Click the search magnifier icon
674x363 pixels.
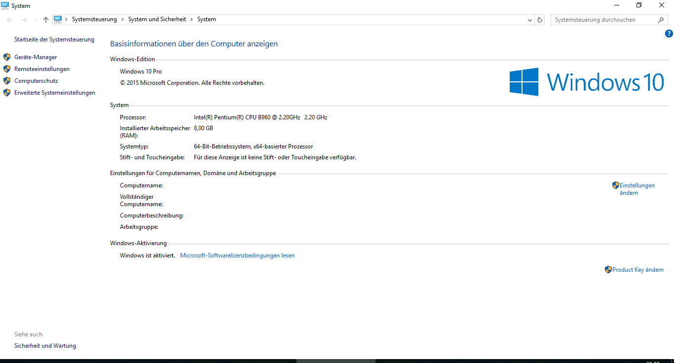[x=662, y=20]
